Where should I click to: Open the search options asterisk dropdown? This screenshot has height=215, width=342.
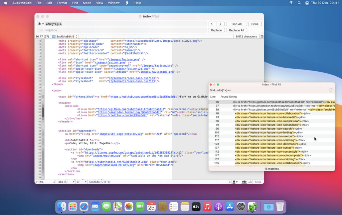(41, 24)
